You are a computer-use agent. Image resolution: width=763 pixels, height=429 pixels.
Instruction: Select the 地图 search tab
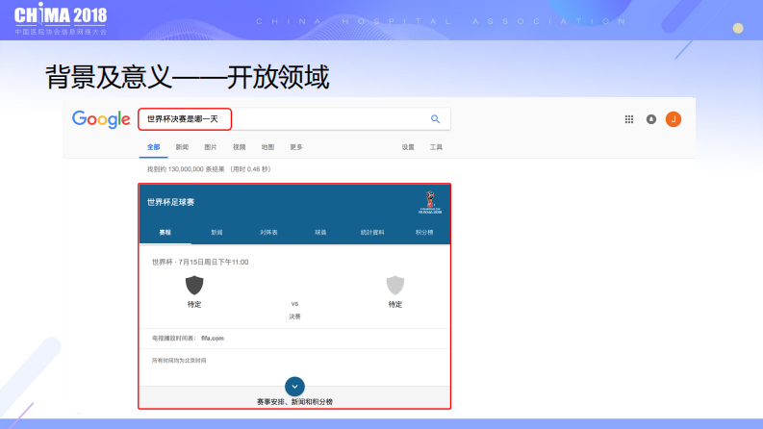click(x=267, y=147)
